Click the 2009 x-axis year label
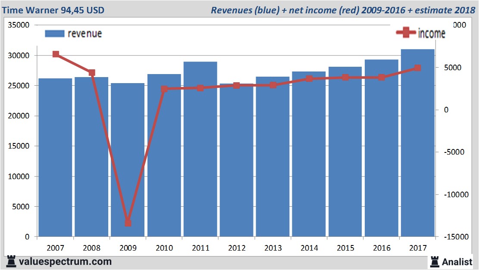The width and height of the screenshot is (479, 270). coord(128,248)
